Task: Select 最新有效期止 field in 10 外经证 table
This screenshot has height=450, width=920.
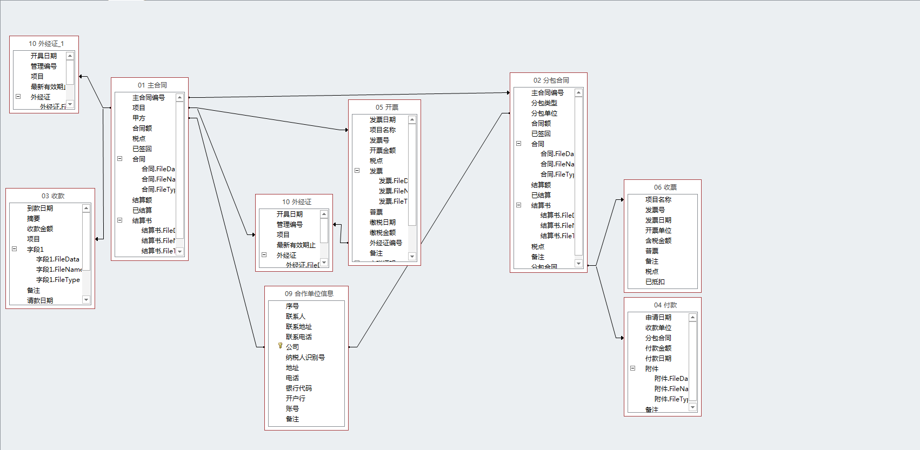Action: (296, 245)
